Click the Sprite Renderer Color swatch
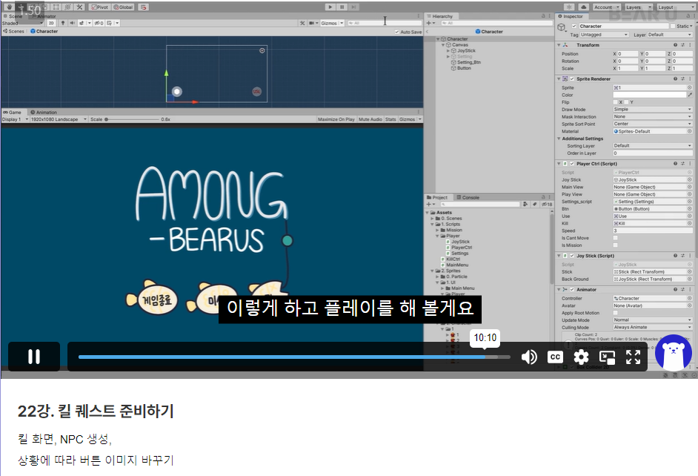Screen dimensions: 698x476 (x=650, y=95)
